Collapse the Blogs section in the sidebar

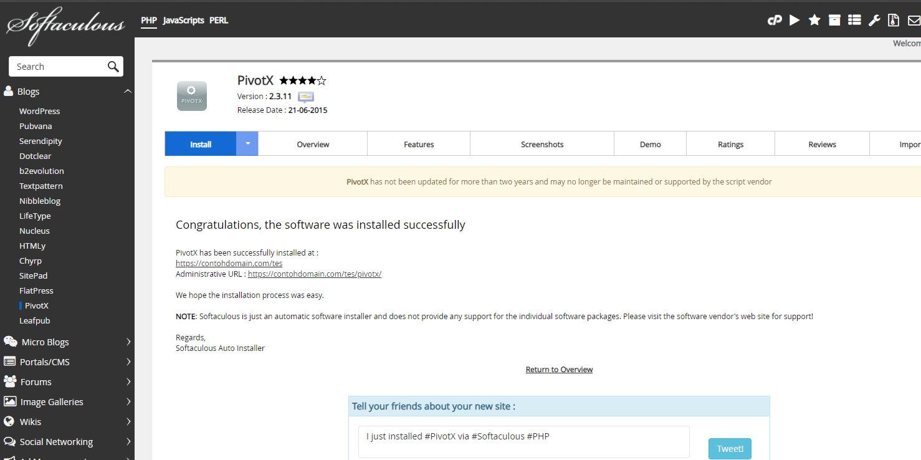pyautogui.click(x=128, y=91)
